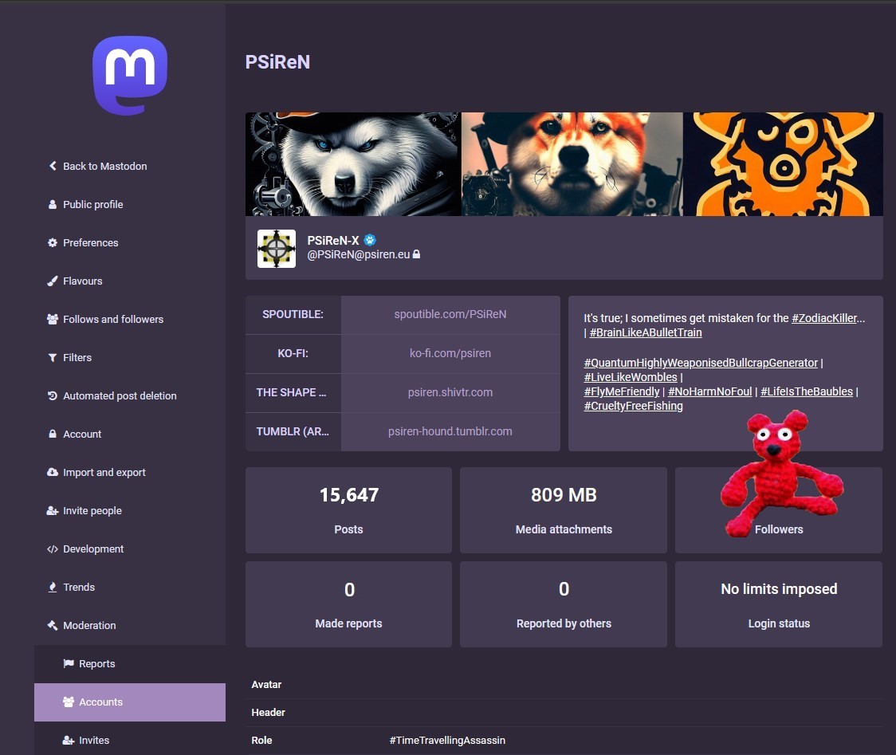This screenshot has height=755, width=896.
Task: Click the Back to Mastodon chevron icon
Action: click(x=53, y=167)
